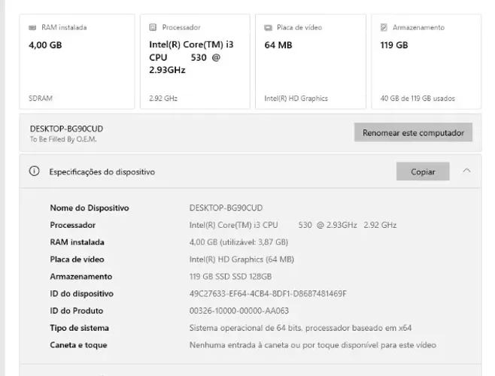Copy device specifications with Copiar button
The height and width of the screenshot is (376, 495).
point(423,171)
